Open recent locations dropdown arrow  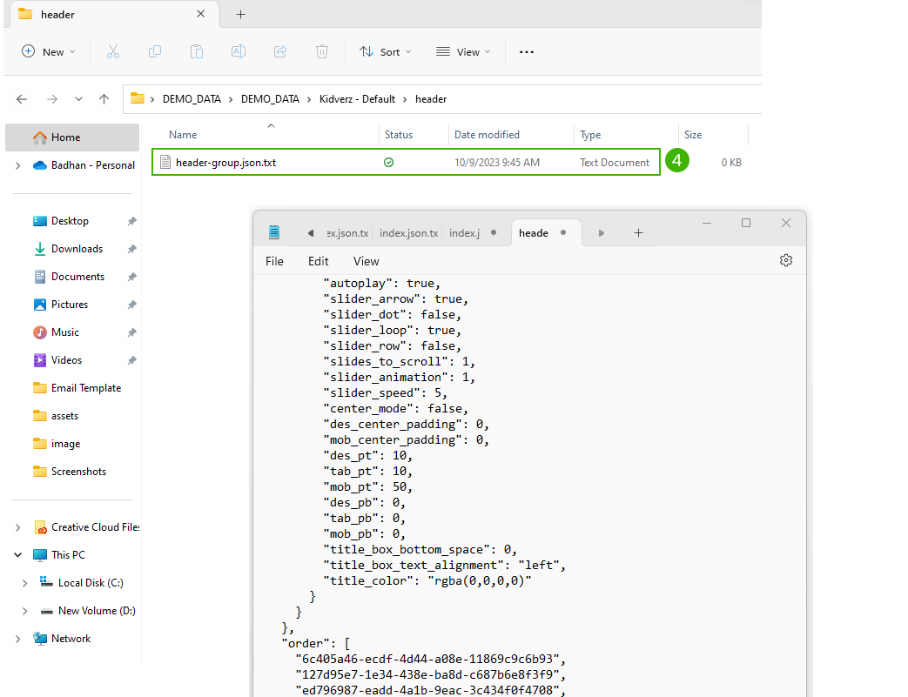click(x=78, y=99)
